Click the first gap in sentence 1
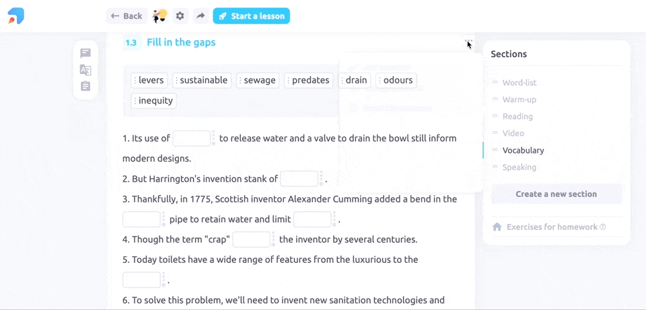Screen dimensions: 646x310 click(191, 139)
